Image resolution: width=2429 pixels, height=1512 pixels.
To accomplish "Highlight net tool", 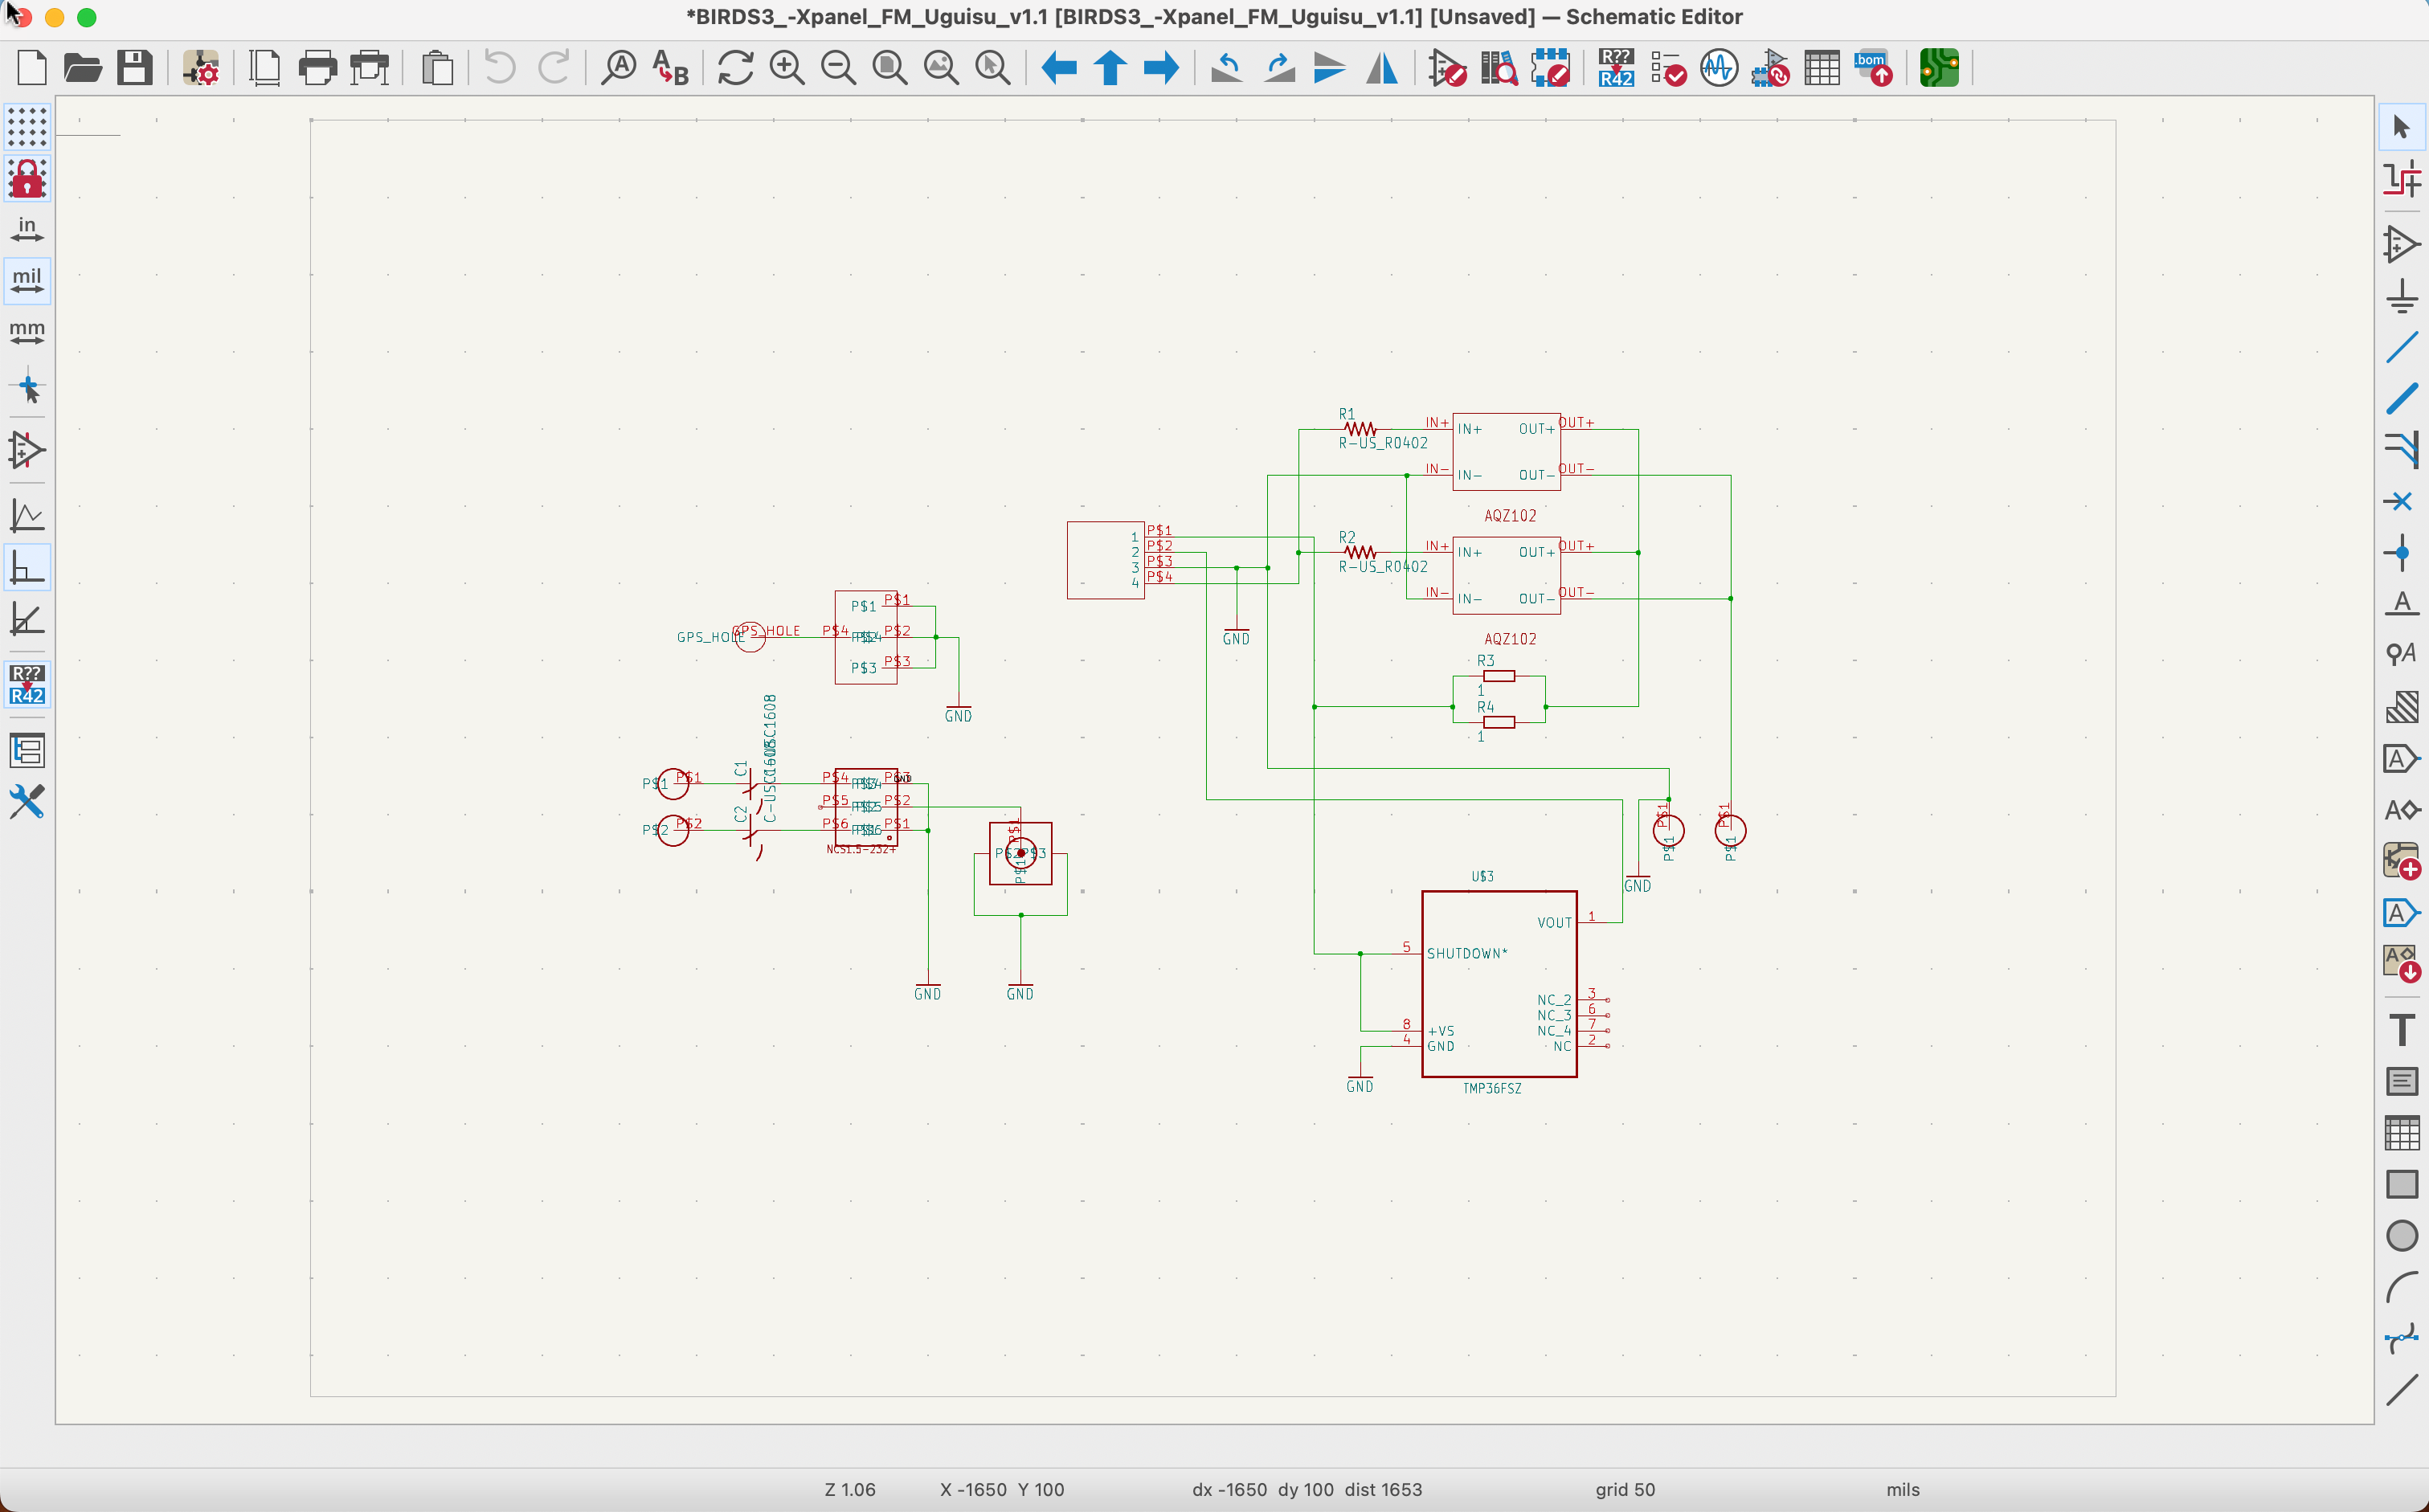I will pos(2402,179).
